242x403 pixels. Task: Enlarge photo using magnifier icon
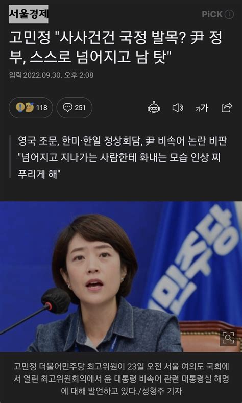(228, 338)
